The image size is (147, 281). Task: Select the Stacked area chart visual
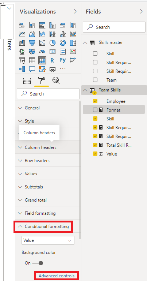[42, 34]
